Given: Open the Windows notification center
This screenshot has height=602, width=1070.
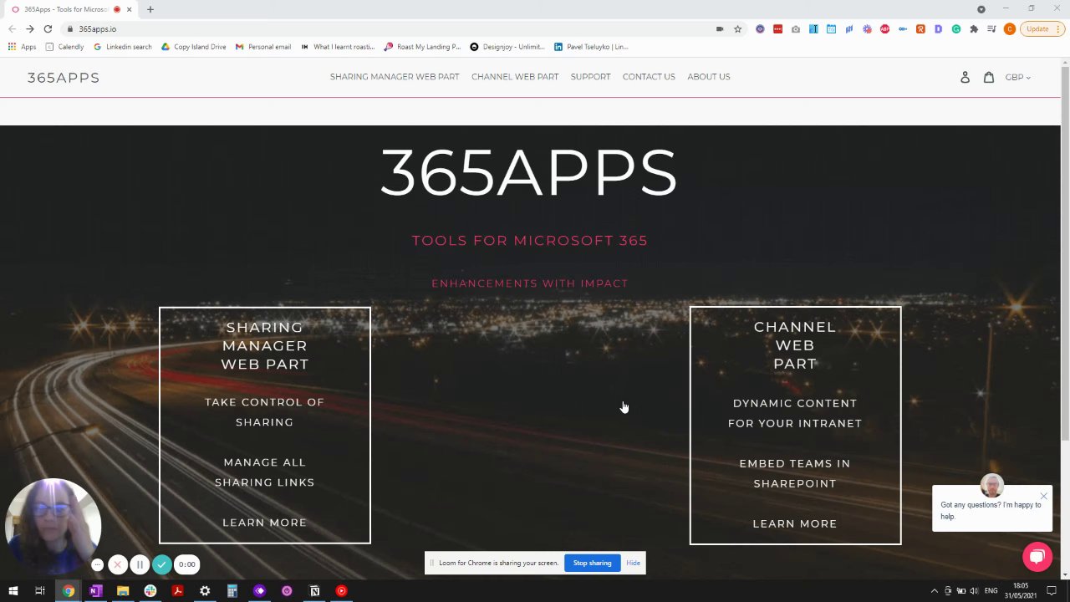Looking at the screenshot, I should pyautogui.click(x=1052, y=591).
